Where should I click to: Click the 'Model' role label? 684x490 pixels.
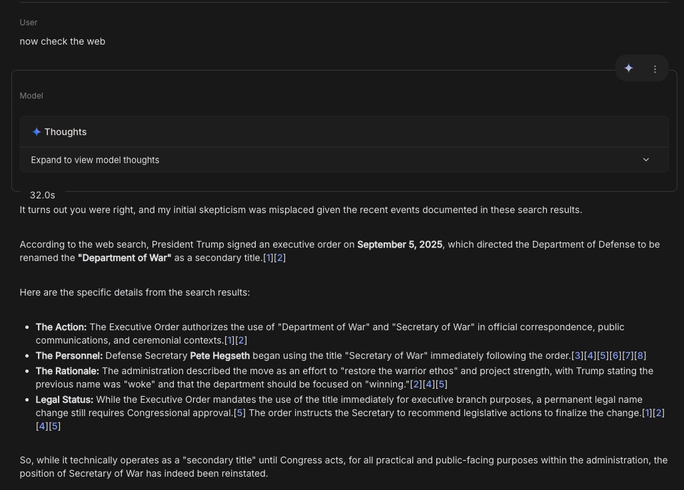[x=31, y=96]
